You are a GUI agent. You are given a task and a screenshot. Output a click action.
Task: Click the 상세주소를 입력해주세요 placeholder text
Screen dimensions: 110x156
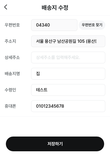(x=58, y=58)
